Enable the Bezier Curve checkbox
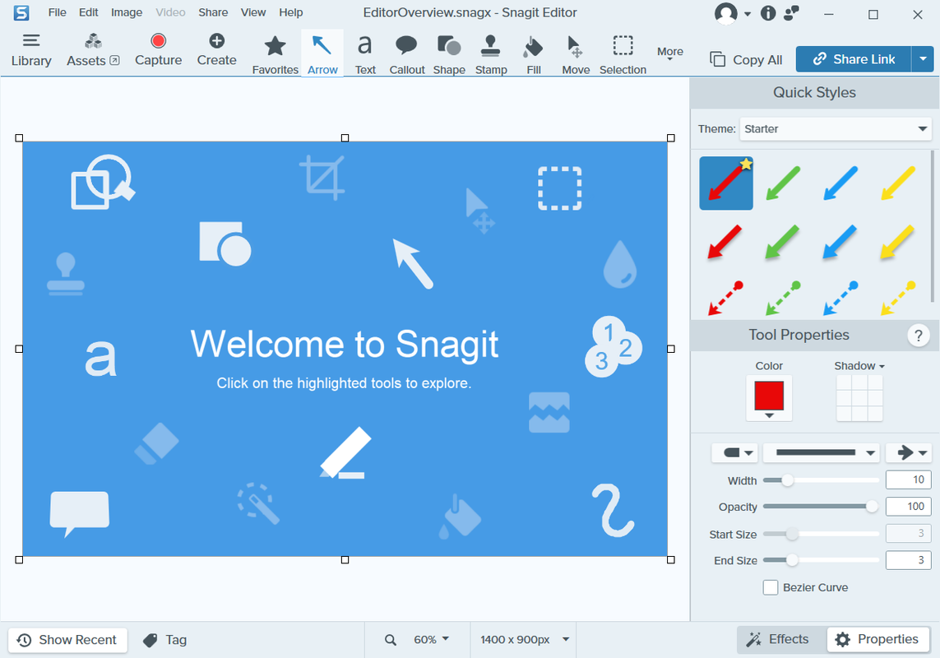Screen dimensions: 940x658 [771, 587]
